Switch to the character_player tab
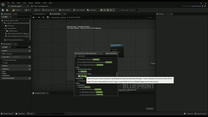The width and height of the screenshot is (208, 117). pos(16,6)
